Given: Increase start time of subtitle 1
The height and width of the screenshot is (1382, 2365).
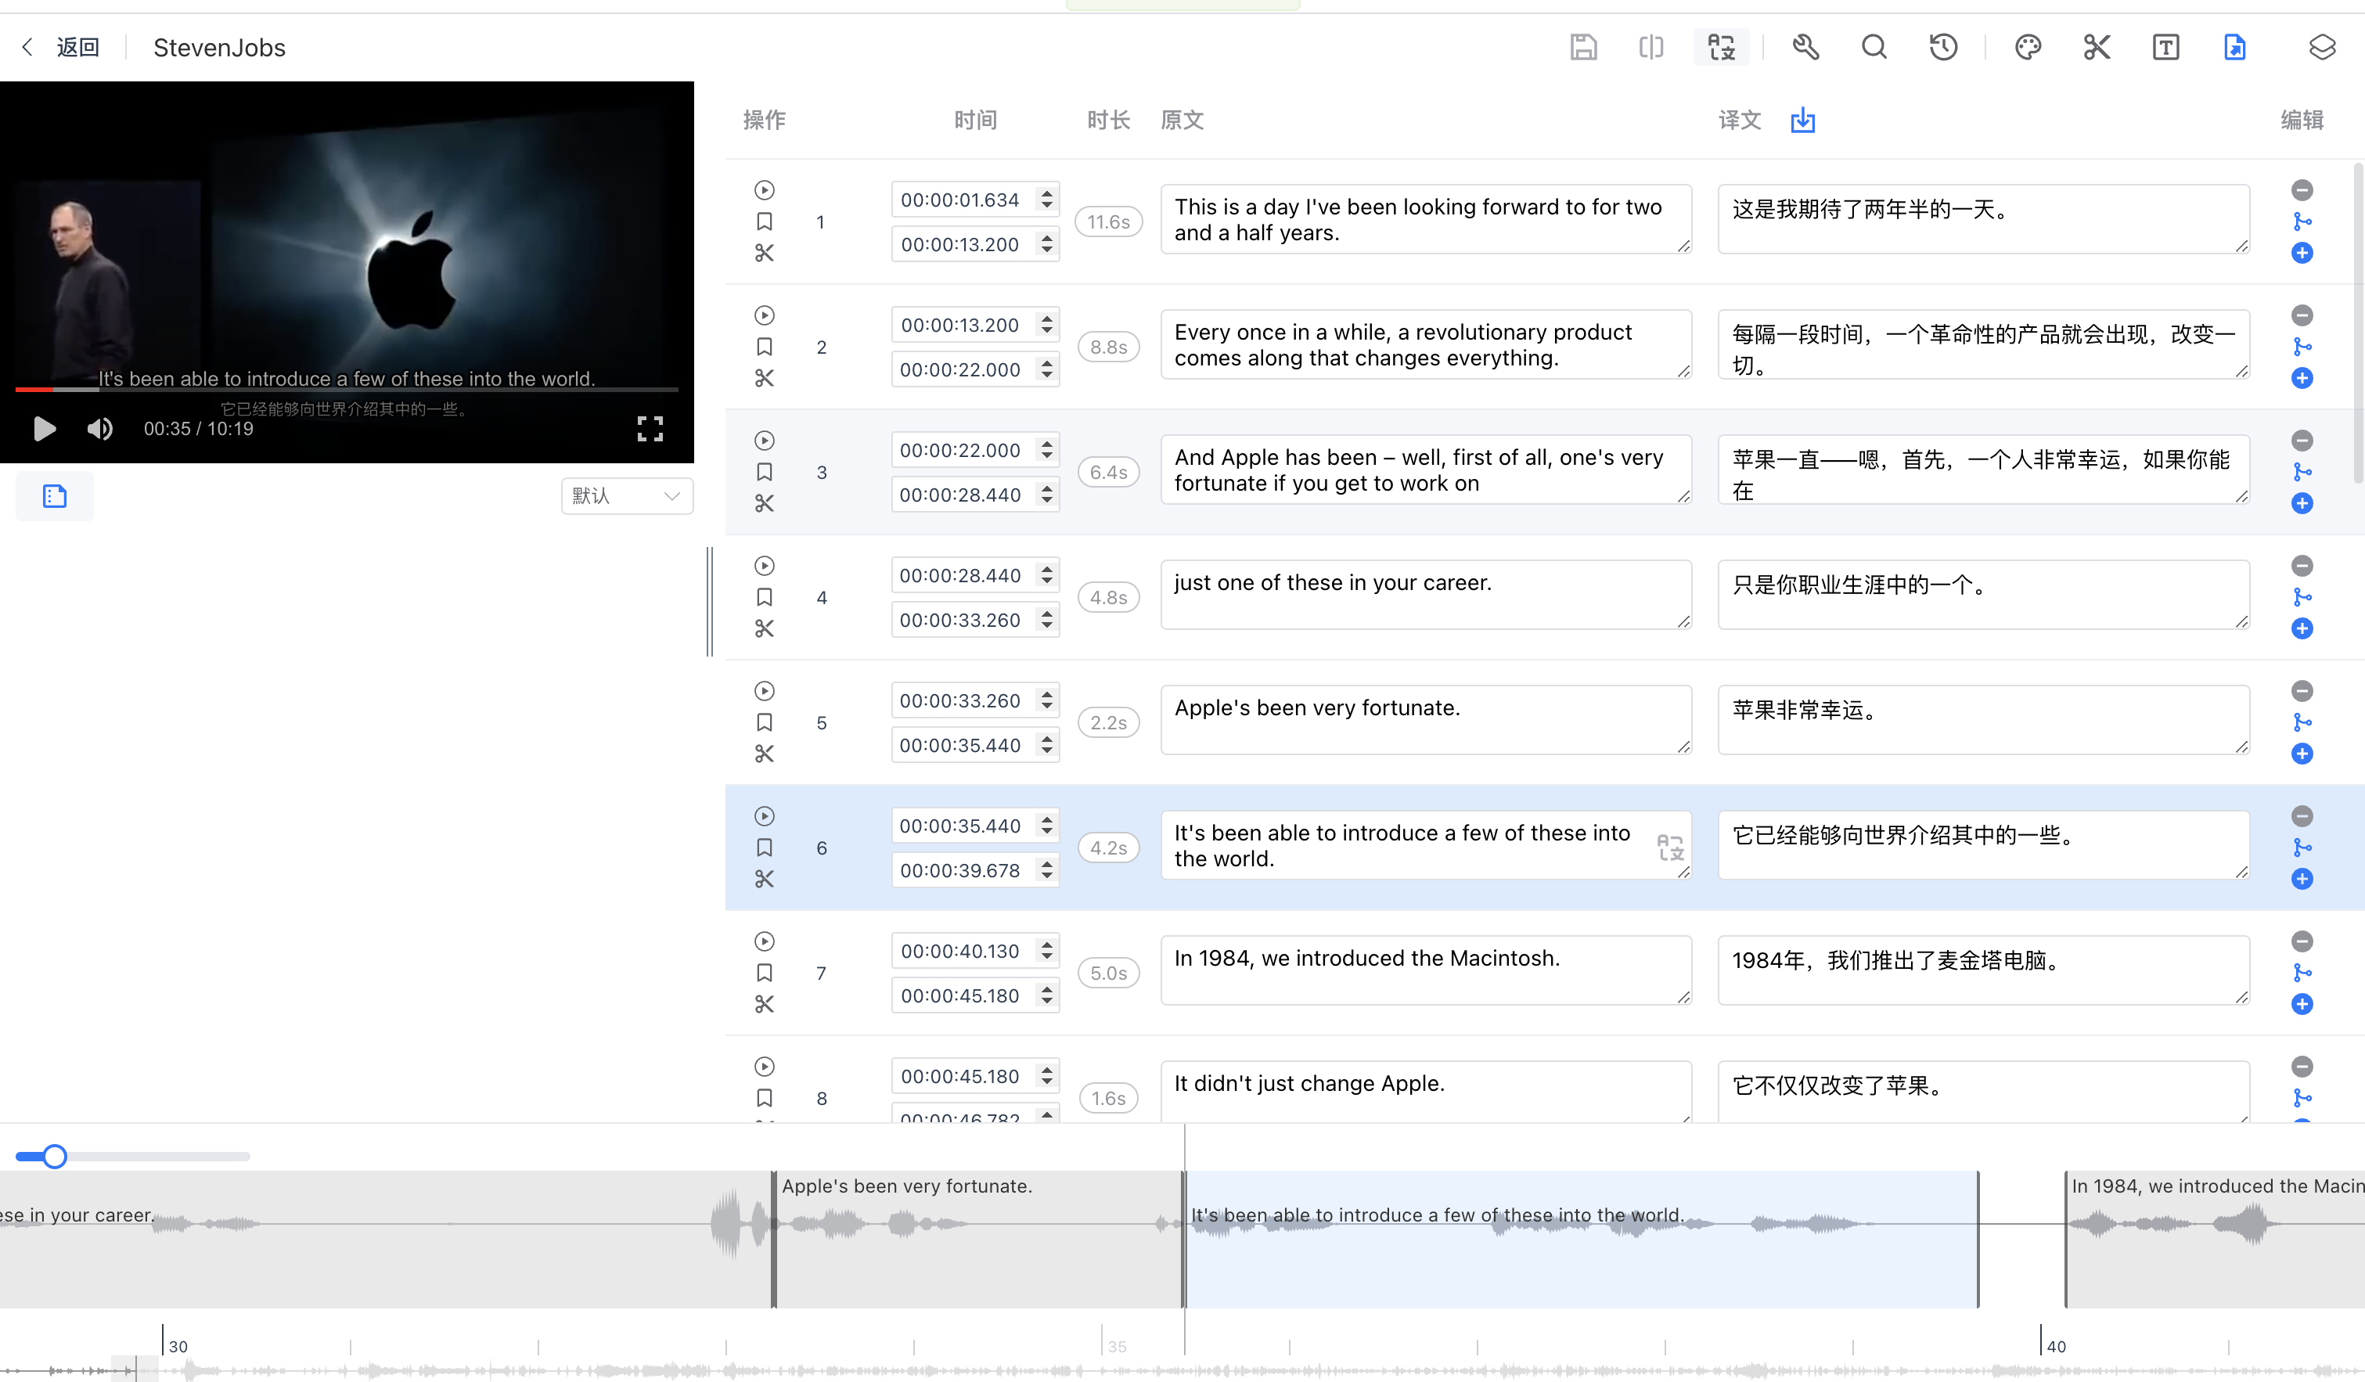Looking at the screenshot, I should click(x=1046, y=193).
